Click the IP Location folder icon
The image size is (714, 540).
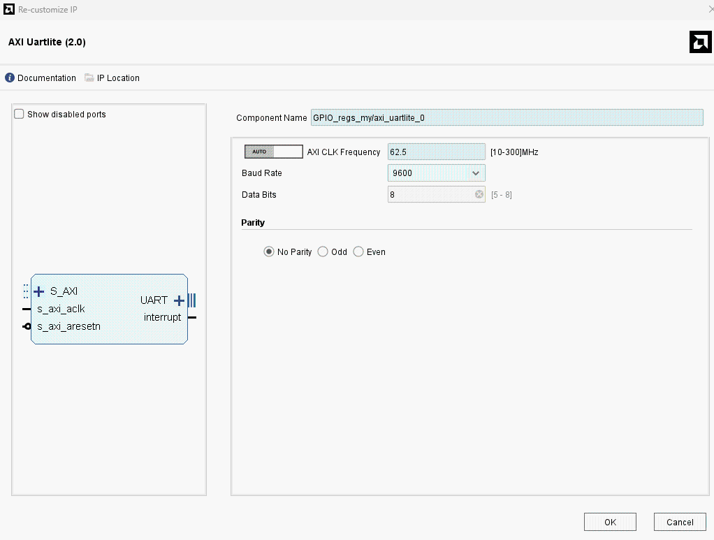pos(89,78)
